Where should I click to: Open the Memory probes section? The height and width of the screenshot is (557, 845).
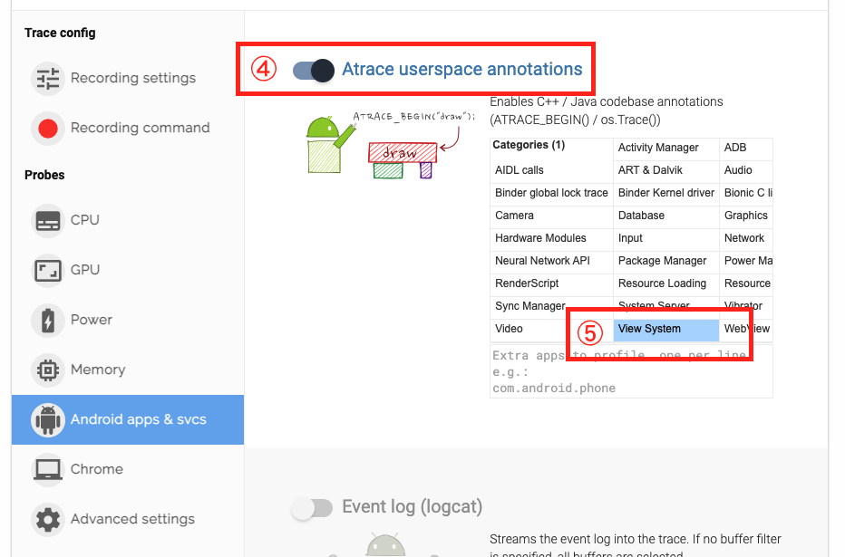click(x=128, y=370)
